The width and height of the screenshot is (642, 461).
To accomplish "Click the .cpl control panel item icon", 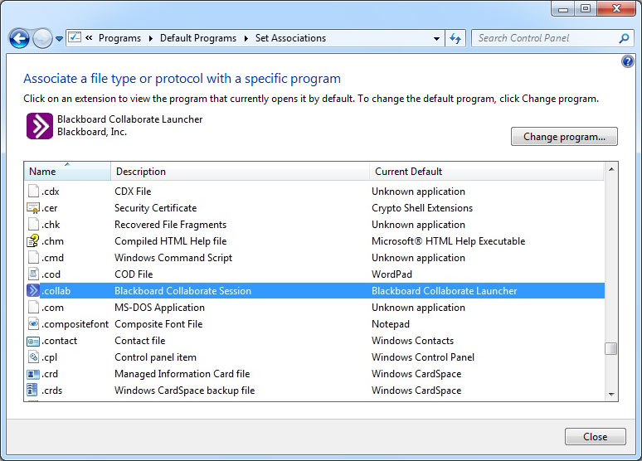I will [x=33, y=357].
